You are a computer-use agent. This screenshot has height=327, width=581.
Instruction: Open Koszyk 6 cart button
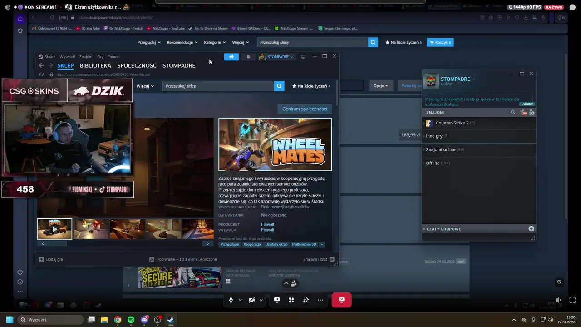tap(440, 42)
